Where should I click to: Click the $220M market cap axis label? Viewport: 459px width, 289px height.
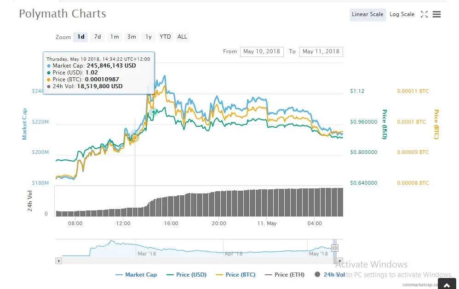point(40,122)
